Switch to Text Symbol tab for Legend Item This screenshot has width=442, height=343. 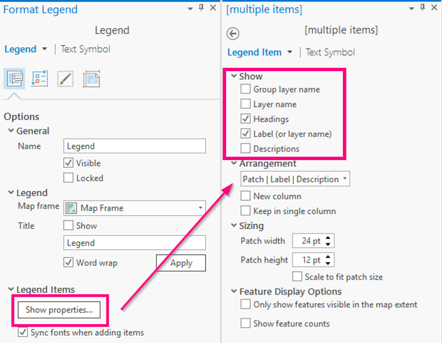(330, 52)
